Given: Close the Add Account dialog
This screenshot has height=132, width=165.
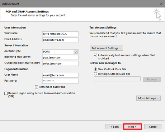Looking at the screenshot, I should (161, 4).
